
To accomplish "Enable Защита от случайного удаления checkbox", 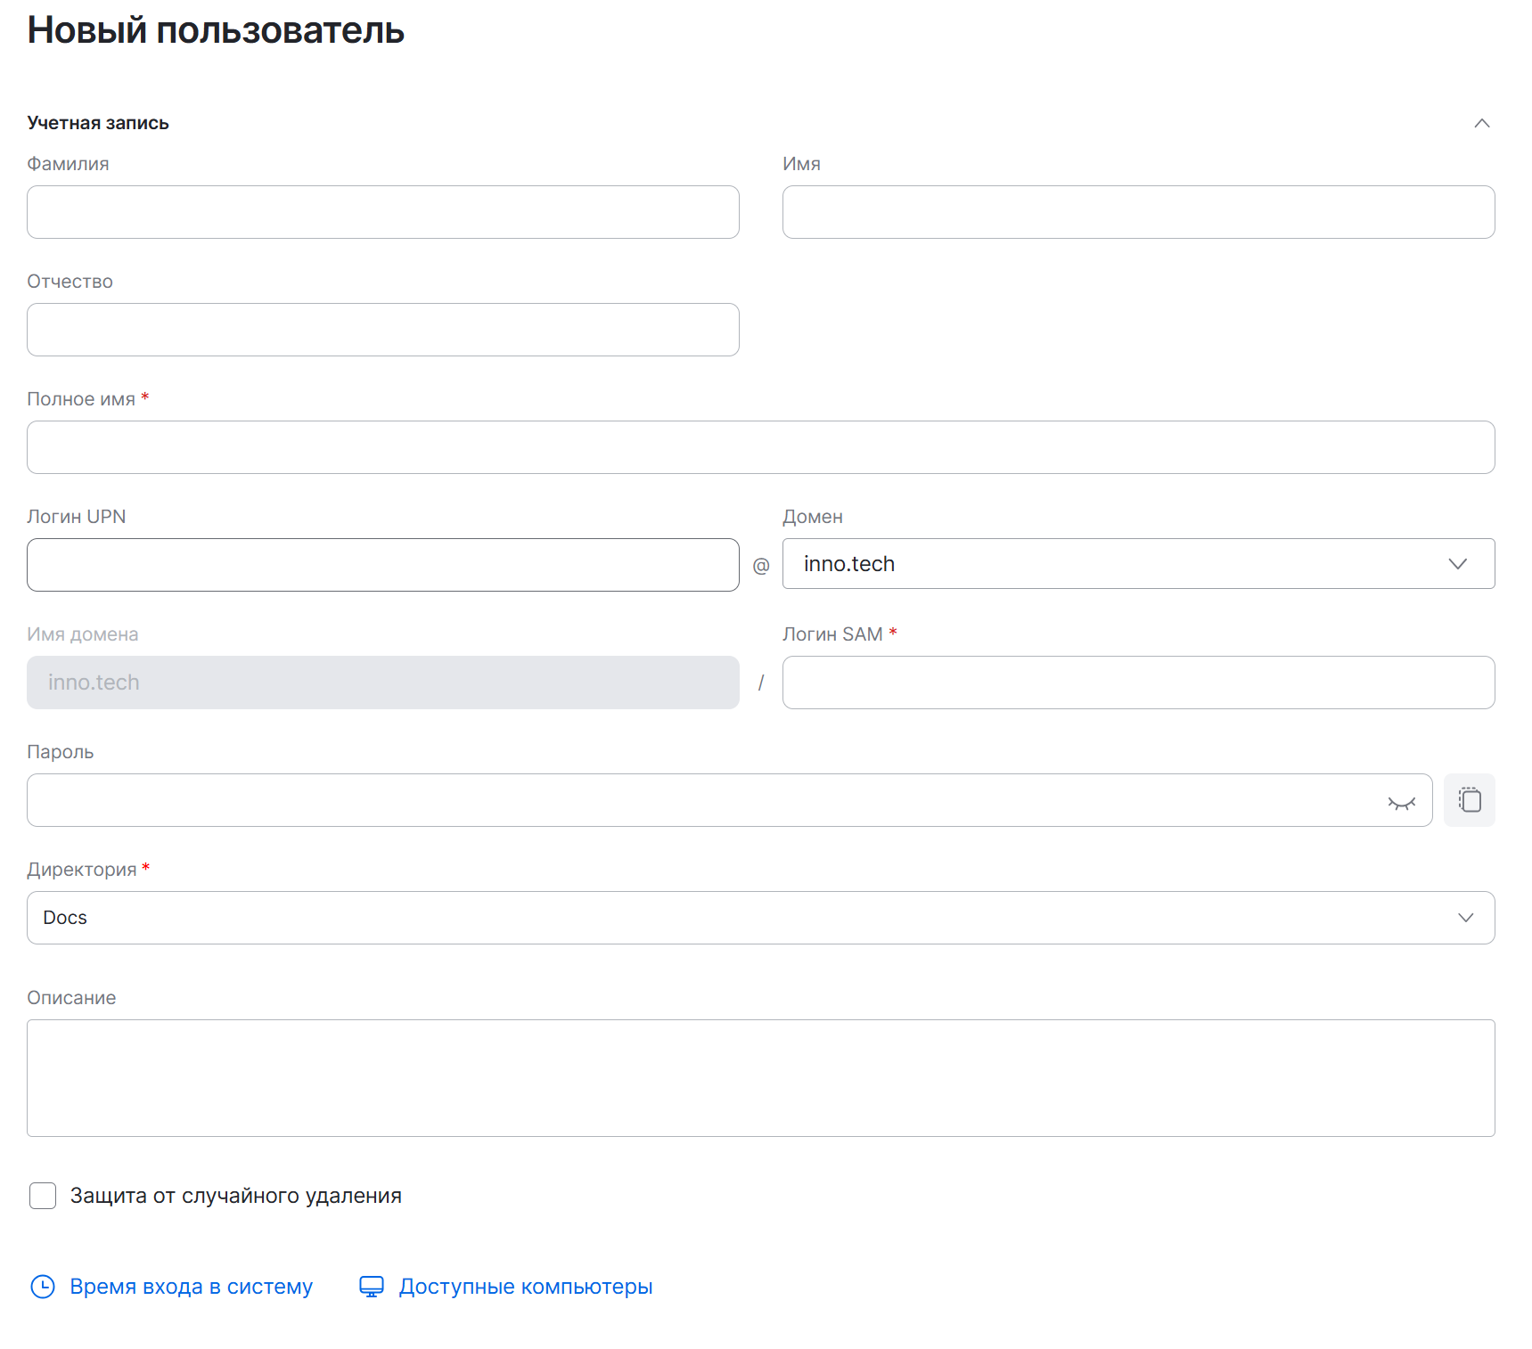I will click(43, 1196).
